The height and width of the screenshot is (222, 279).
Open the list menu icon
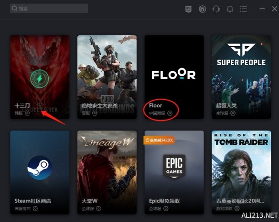(x=243, y=9)
